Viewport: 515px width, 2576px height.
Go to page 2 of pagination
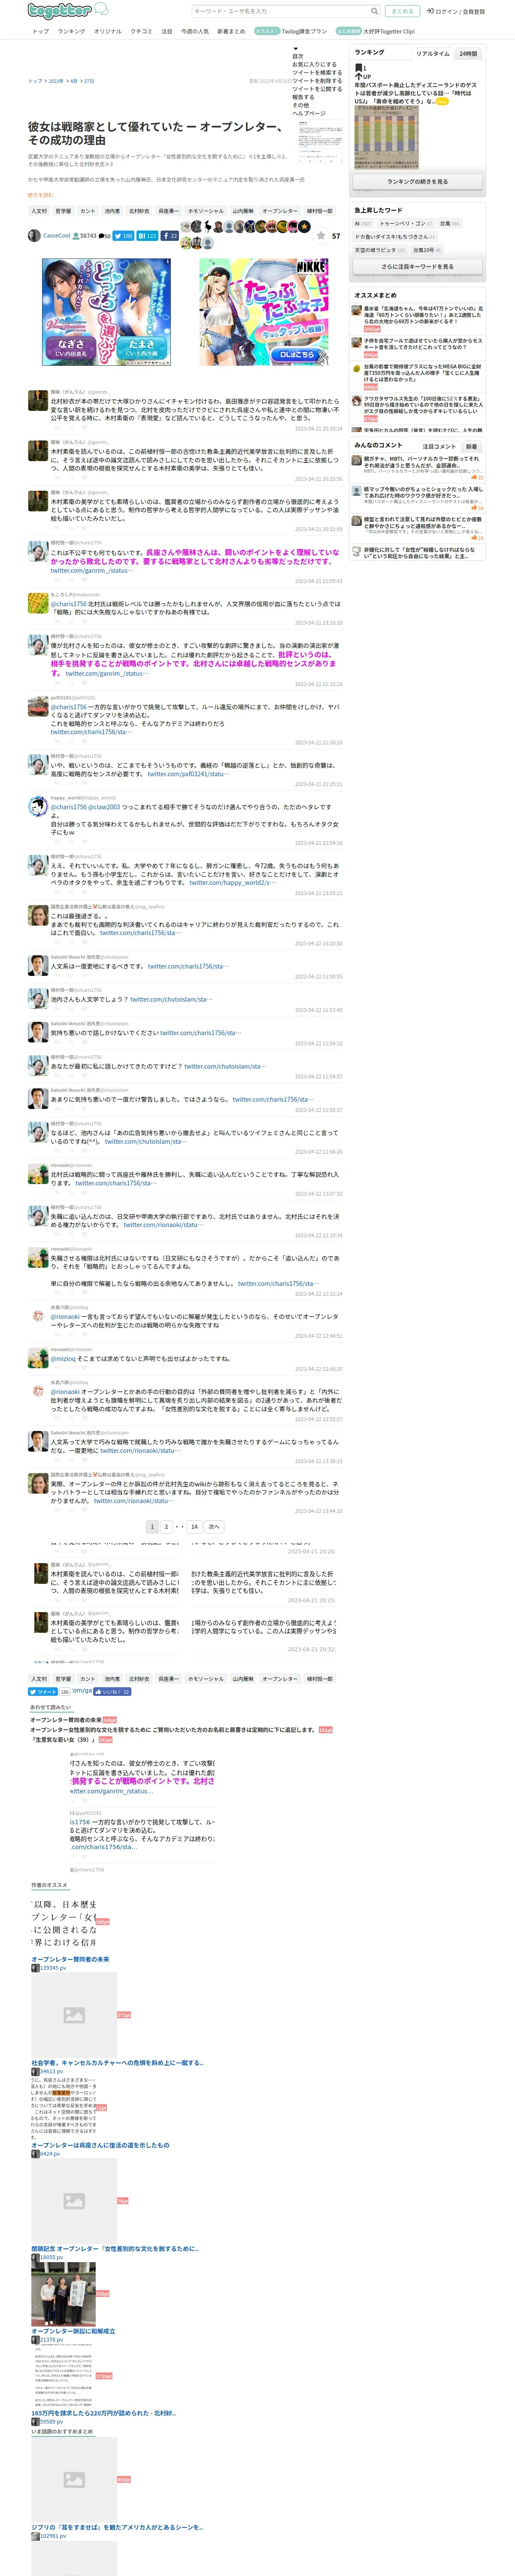click(x=166, y=1527)
